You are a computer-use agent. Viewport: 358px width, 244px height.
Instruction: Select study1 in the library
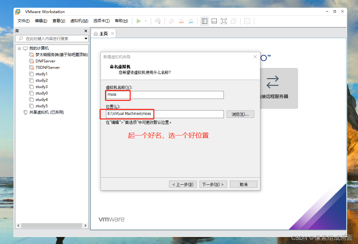42,74
